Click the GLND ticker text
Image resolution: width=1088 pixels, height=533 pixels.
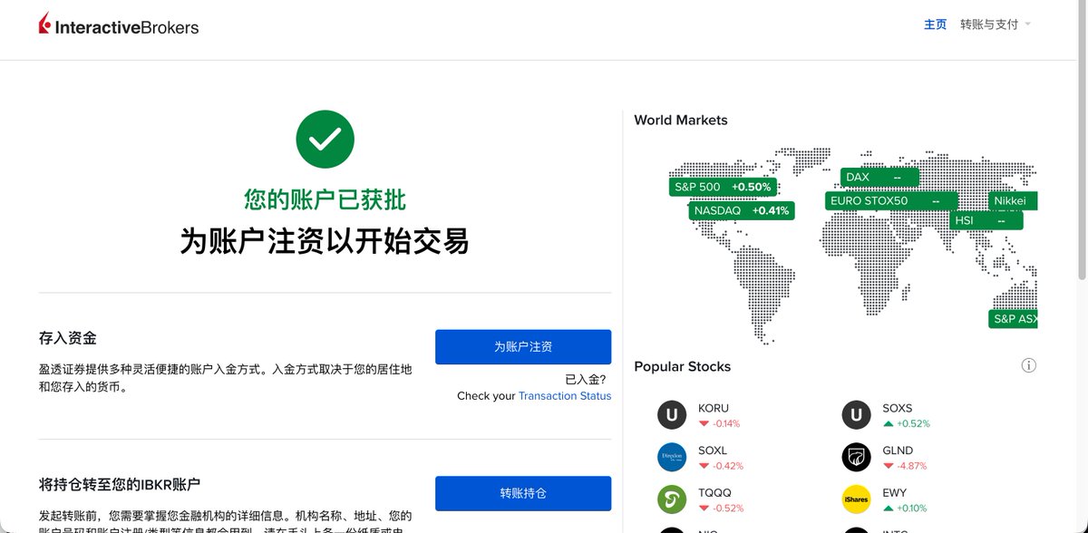tap(898, 451)
